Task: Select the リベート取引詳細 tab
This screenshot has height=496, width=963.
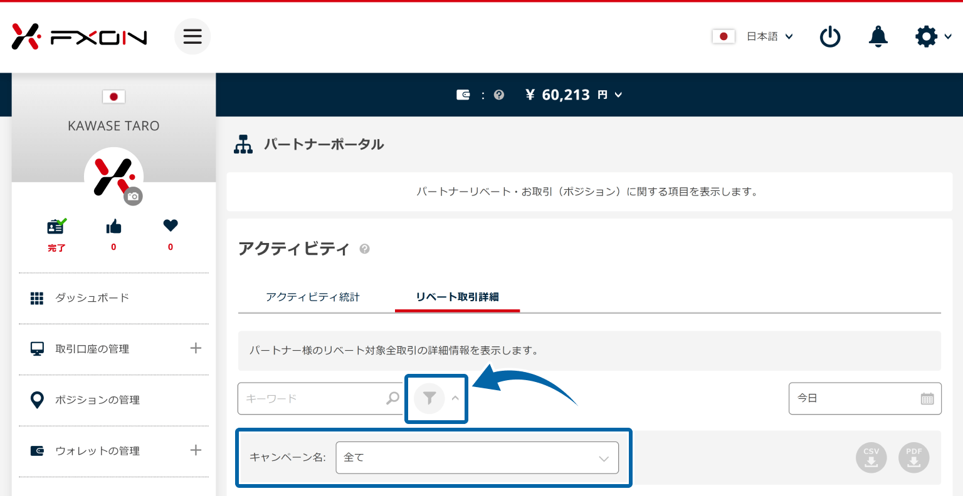Action: (457, 297)
